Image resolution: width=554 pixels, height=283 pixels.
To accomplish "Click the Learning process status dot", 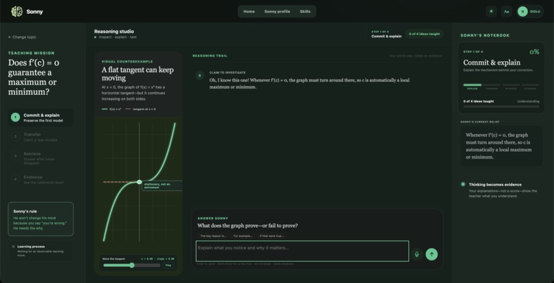I will (14, 247).
